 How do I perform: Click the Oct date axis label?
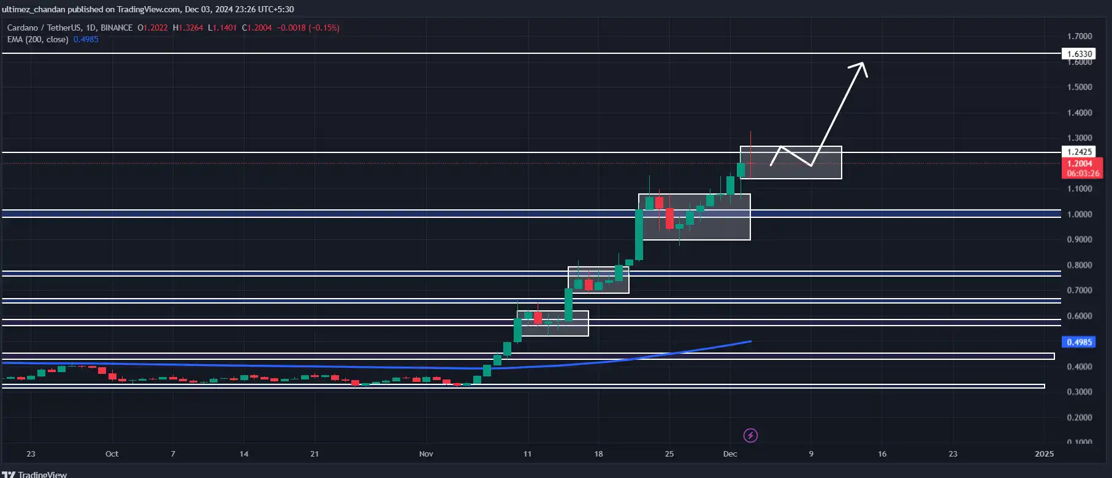click(112, 454)
